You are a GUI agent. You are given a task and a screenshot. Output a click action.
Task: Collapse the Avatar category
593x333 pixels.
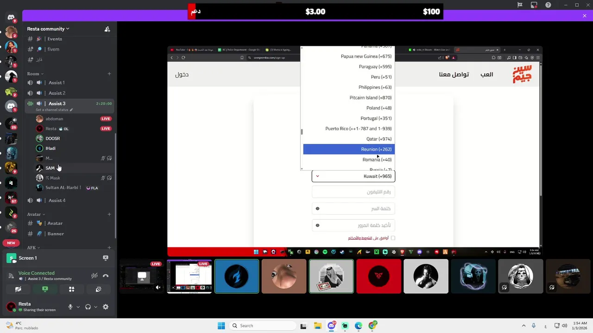(x=36, y=214)
